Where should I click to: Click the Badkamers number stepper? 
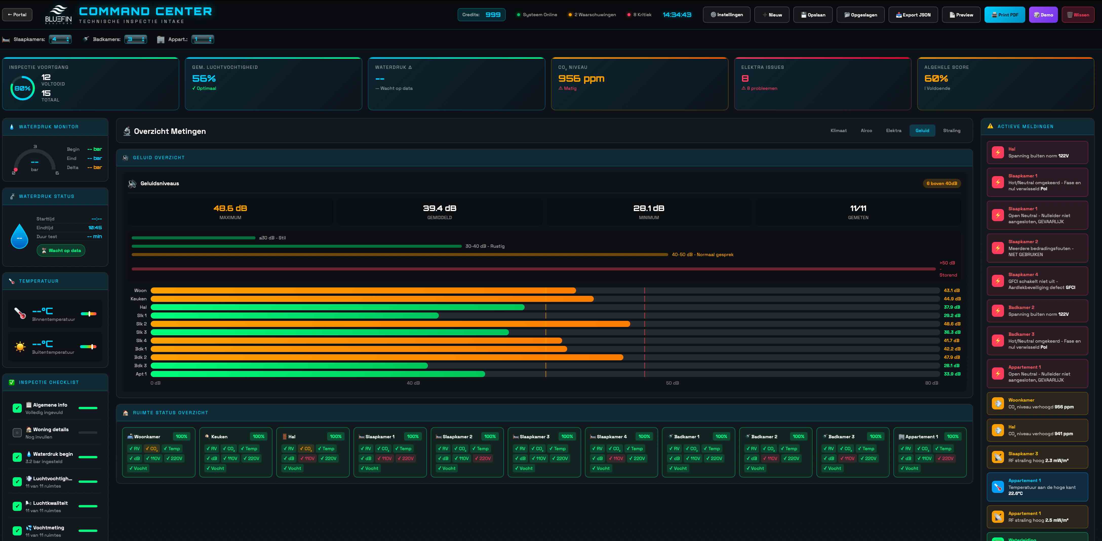(x=136, y=39)
